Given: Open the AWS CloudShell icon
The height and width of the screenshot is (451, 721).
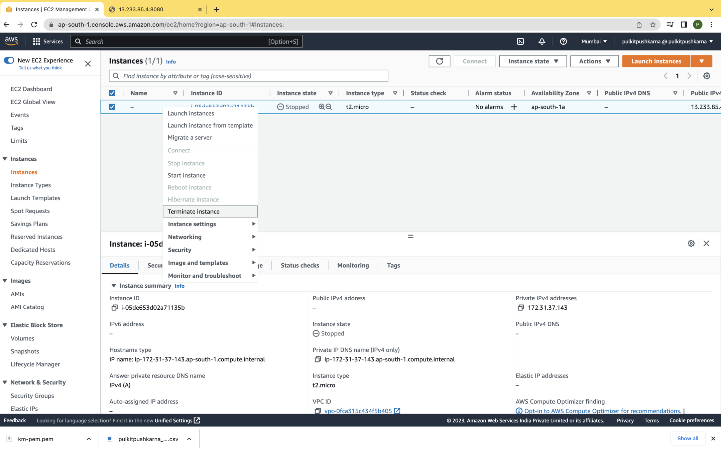Looking at the screenshot, I should coord(520,41).
